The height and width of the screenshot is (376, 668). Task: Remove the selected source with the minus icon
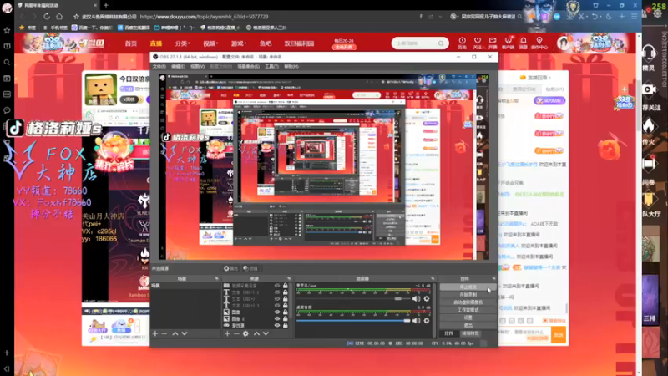[x=236, y=333]
